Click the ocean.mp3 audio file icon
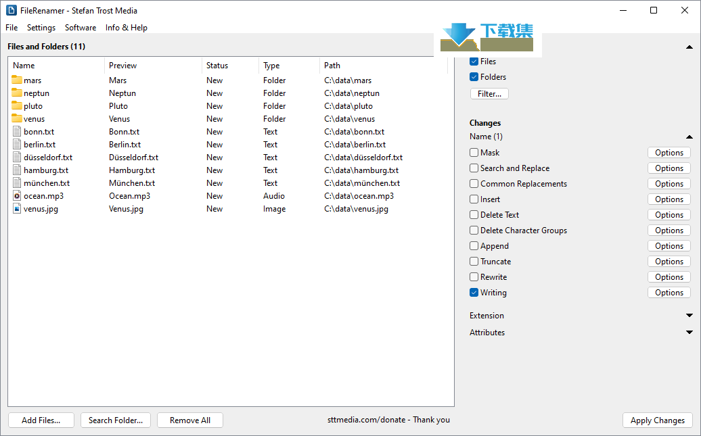The image size is (701, 436). point(17,195)
